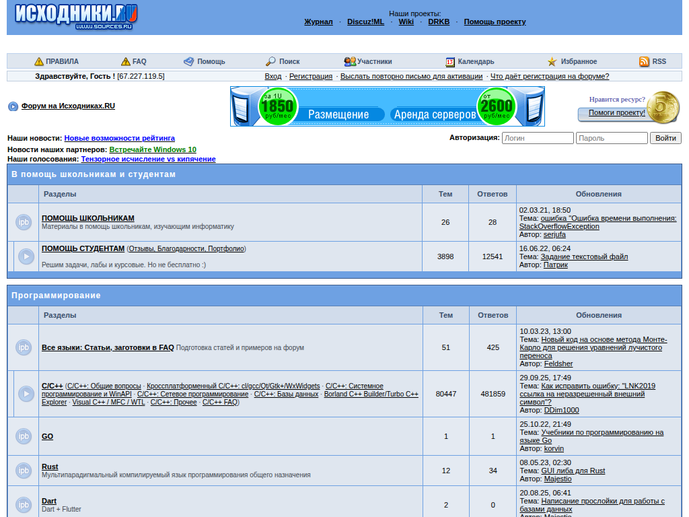Click the RSS feed icon
The width and height of the screenshot is (689, 517).
[x=644, y=61]
